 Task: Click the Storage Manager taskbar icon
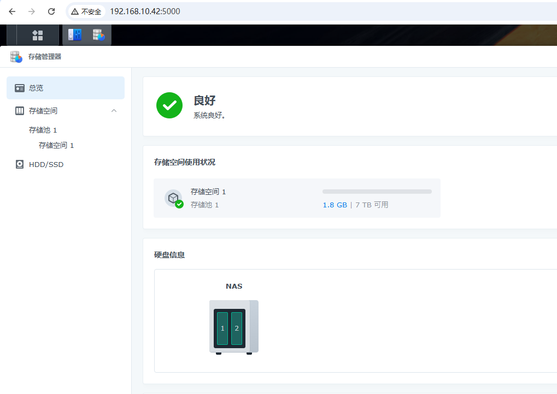(x=98, y=35)
